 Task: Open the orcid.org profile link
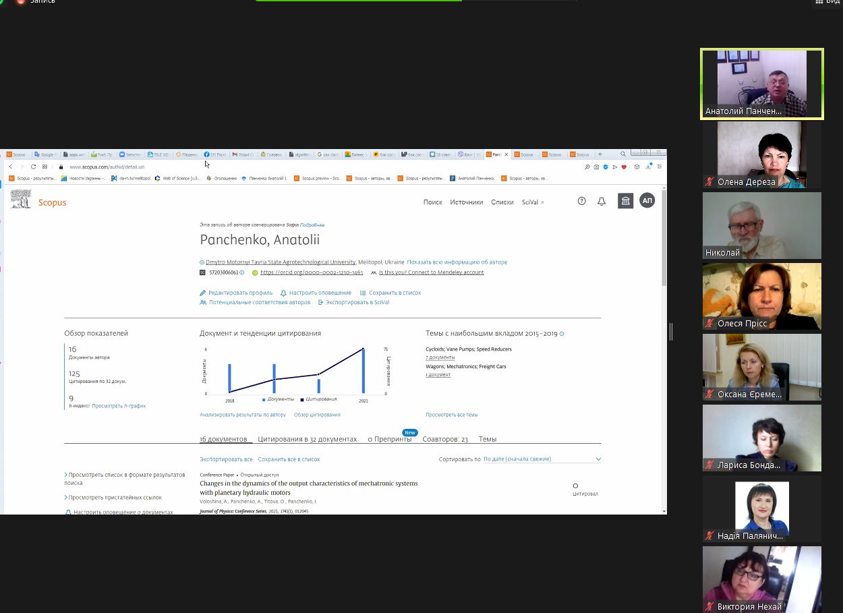click(312, 272)
